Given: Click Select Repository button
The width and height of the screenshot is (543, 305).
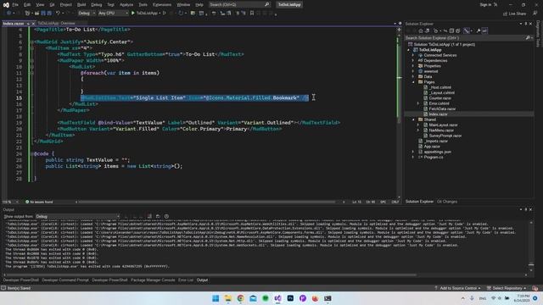Looking at the screenshot, I should pos(507,288).
